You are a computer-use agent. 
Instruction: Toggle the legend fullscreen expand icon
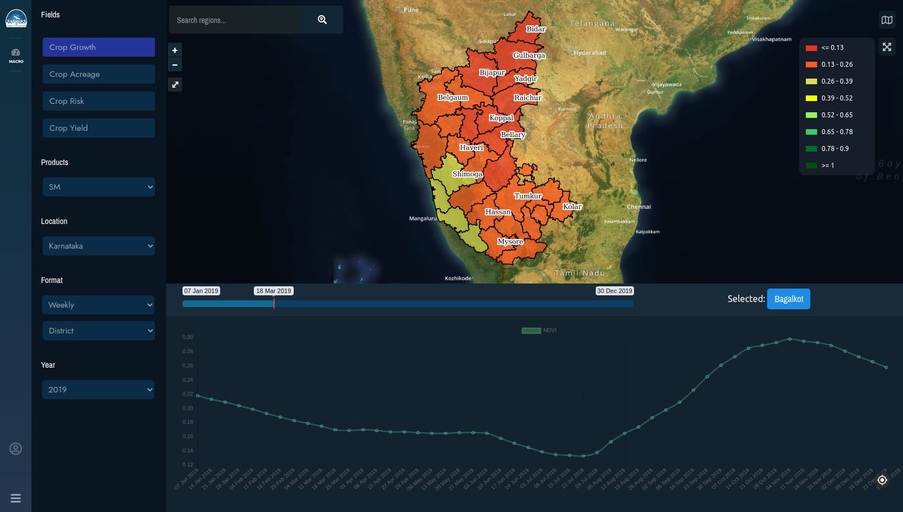point(887,47)
